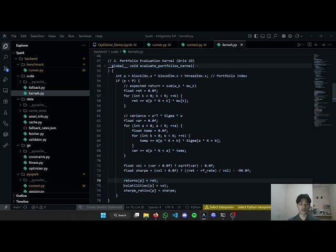The width and height of the screenshot is (336, 252).
Task: Open the Run and Debug view
Action: point(6,79)
